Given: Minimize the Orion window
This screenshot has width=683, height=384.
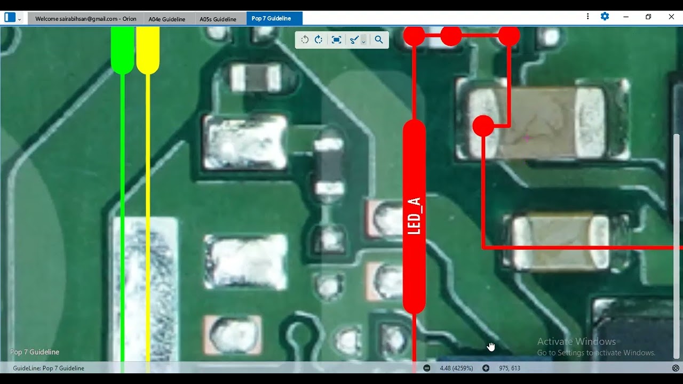Looking at the screenshot, I should point(626,17).
